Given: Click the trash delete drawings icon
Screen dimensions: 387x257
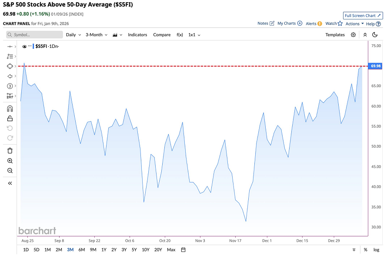Looking at the screenshot, I should point(10,151).
